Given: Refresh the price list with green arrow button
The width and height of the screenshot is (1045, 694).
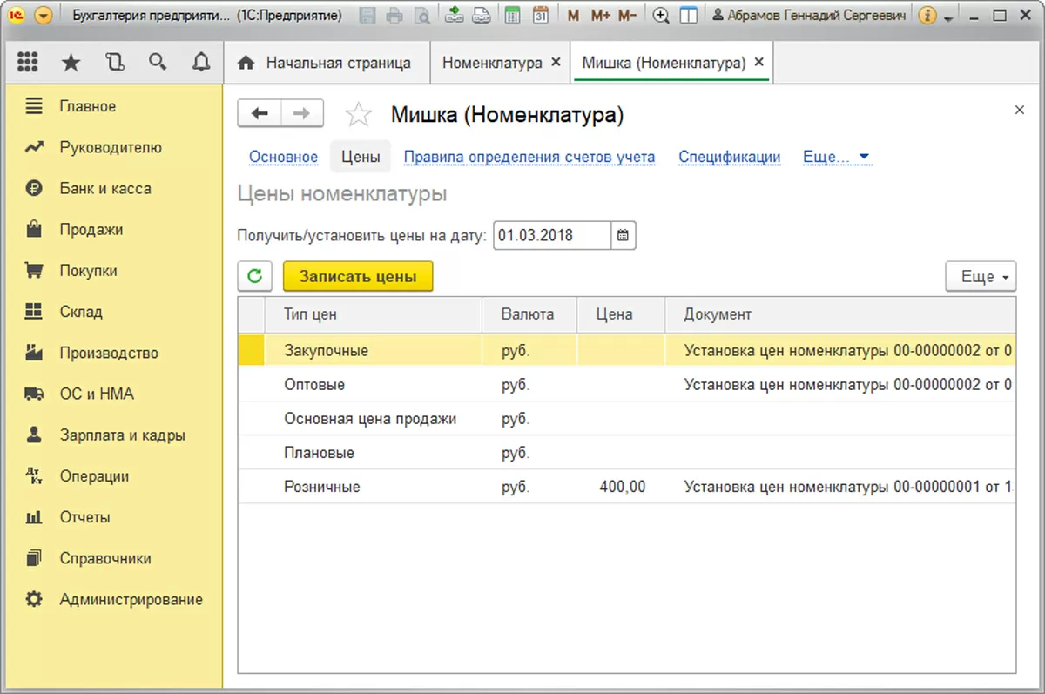Looking at the screenshot, I should pos(255,276).
